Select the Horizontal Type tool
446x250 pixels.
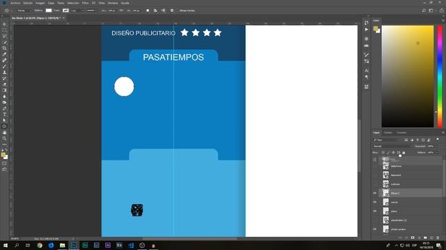point(4,115)
